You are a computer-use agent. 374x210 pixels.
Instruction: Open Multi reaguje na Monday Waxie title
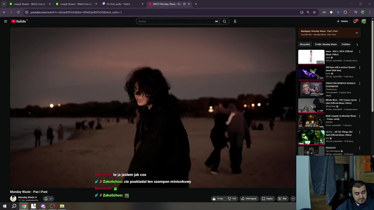point(341,117)
